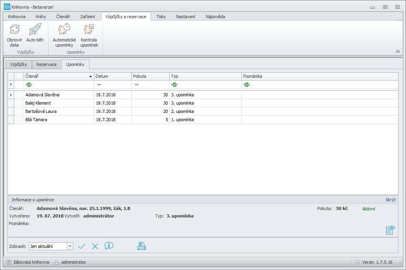Collapse the ribbon with the chevron arrow
Image resolution: width=406 pixels, height=270 pixels.
(x=398, y=51)
